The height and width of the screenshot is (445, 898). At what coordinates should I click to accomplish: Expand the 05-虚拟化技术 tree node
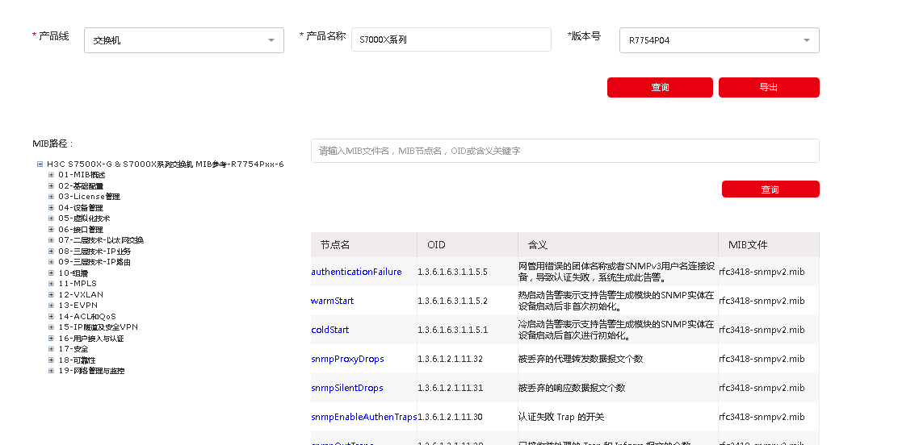pos(51,218)
